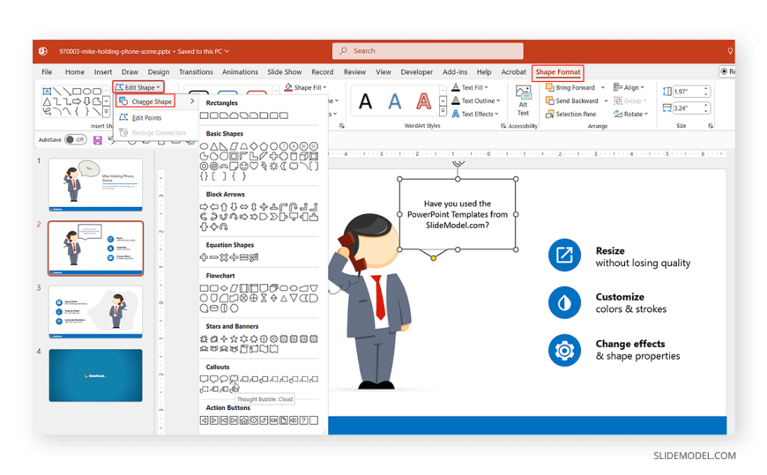This screenshot has height=475, width=767.
Task: Choose the Diamond basic shape
Action: (x=254, y=146)
